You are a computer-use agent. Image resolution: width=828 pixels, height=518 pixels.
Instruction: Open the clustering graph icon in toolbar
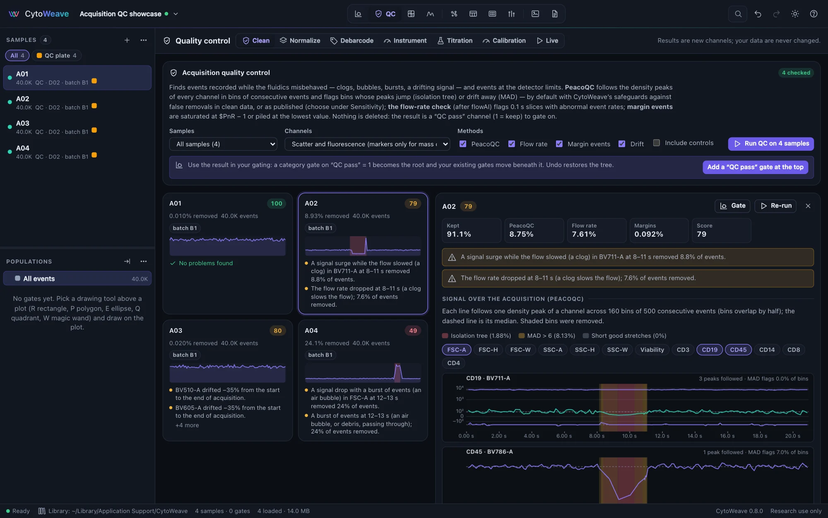click(454, 14)
